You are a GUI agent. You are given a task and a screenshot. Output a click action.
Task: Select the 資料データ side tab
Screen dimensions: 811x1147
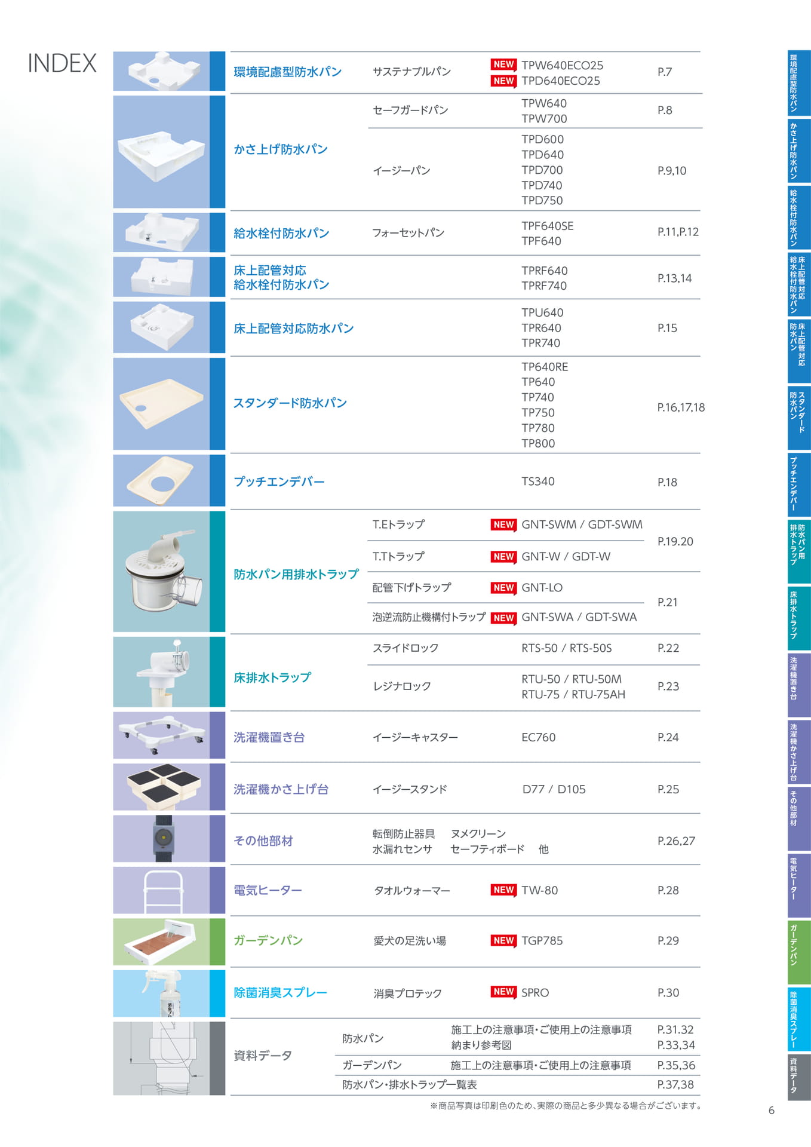point(798,1077)
